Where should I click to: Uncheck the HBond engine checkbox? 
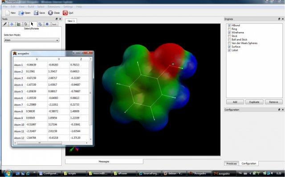pyautogui.click(x=229, y=25)
